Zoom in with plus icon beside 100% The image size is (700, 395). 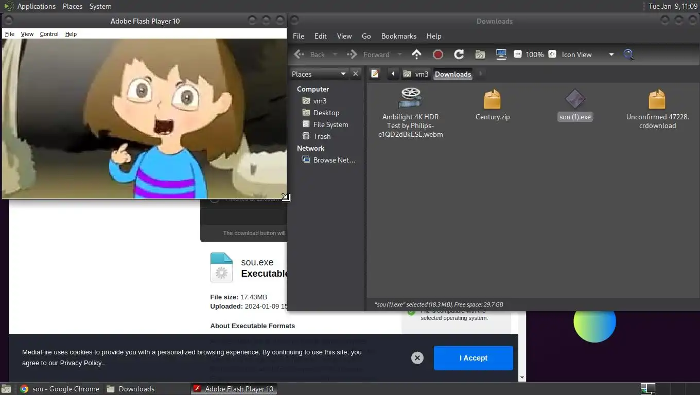[552, 55]
